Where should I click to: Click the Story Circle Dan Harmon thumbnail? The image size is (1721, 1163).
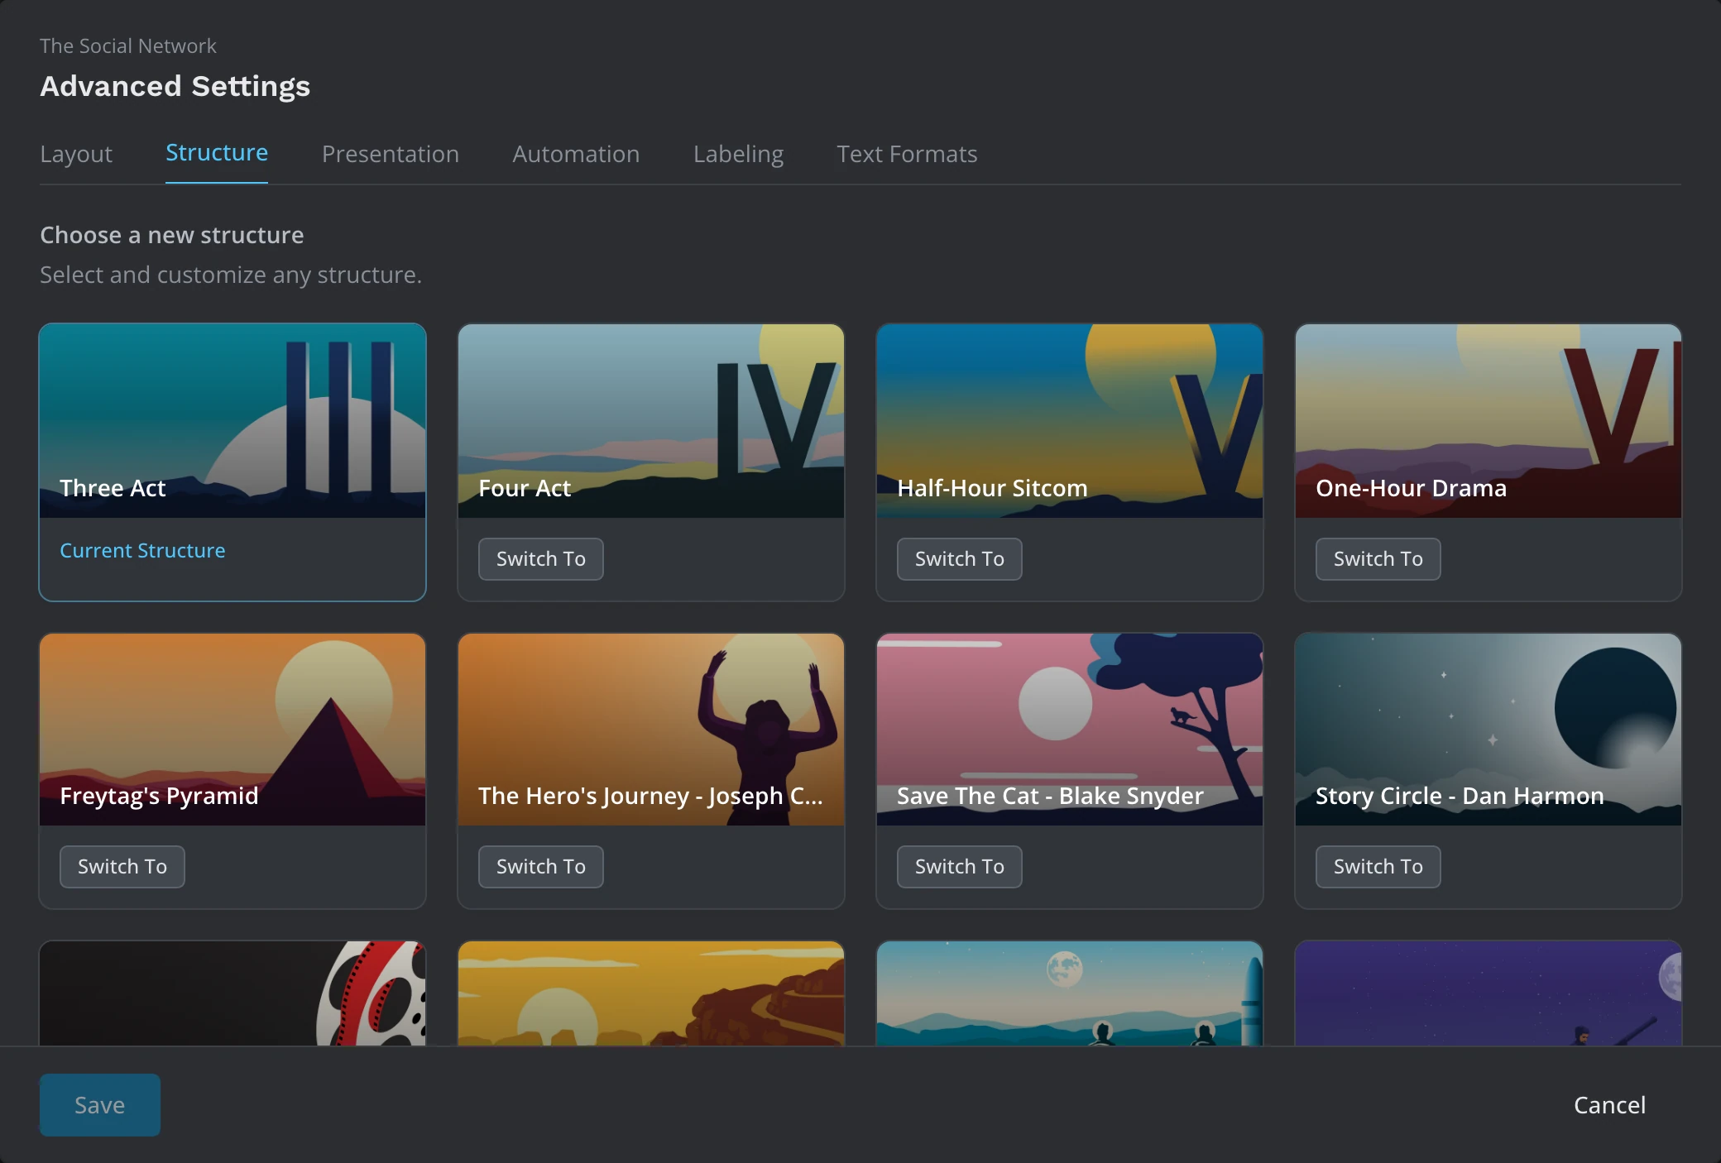click(x=1488, y=730)
